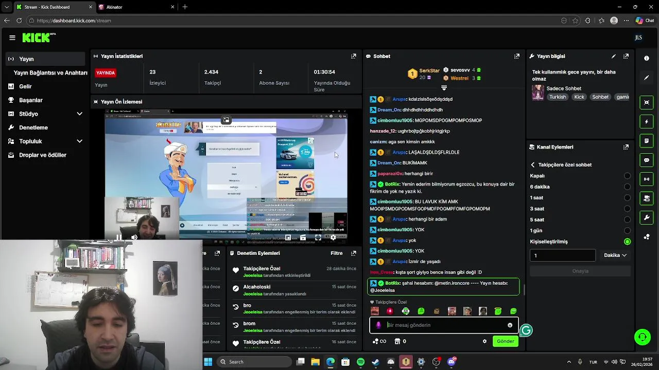This screenshot has width=659, height=370.
Task: Open Spotify from the Windows taskbar
Action: click(360, 362)
